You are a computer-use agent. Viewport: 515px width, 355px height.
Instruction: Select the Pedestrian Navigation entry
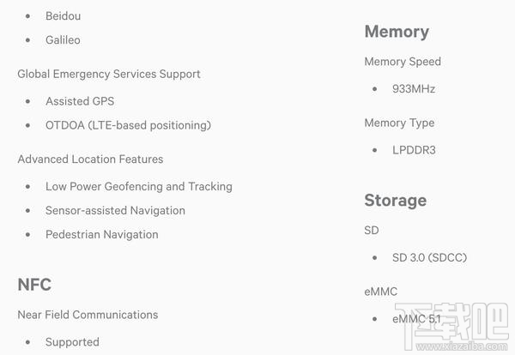[x=101, y=234]
